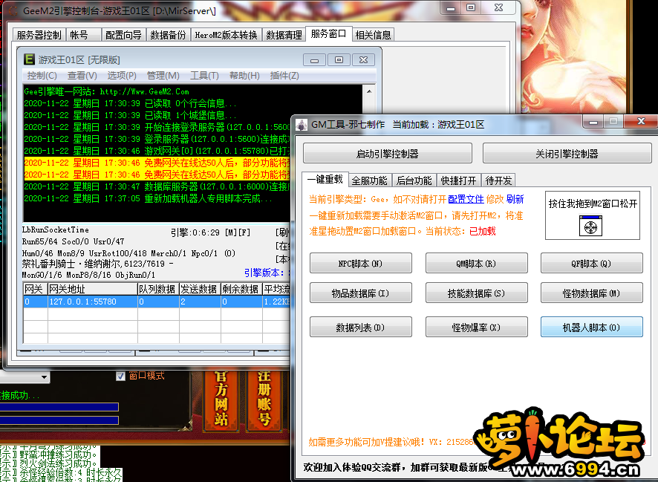The height and width of the screenshot is (482, 658).
Task: Click the upper blue progress bar
Action: pos(59,407)
